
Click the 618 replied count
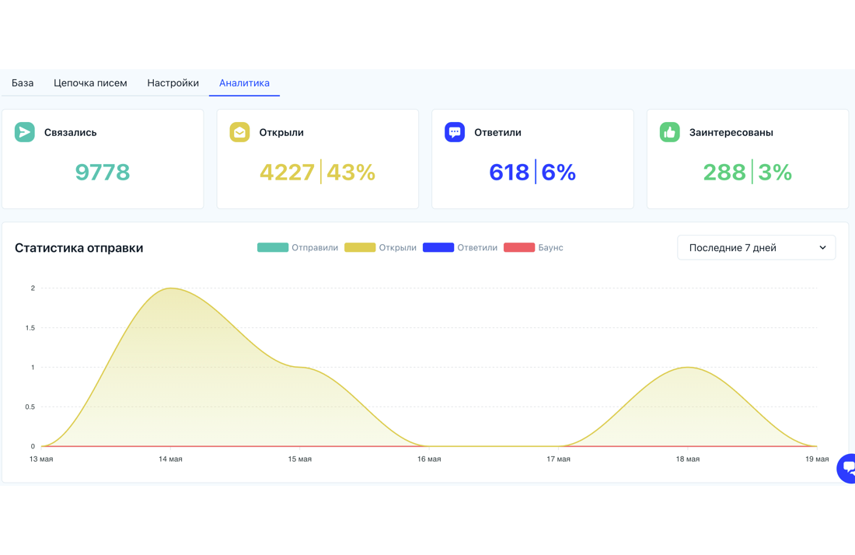click(x=509, y=173)
